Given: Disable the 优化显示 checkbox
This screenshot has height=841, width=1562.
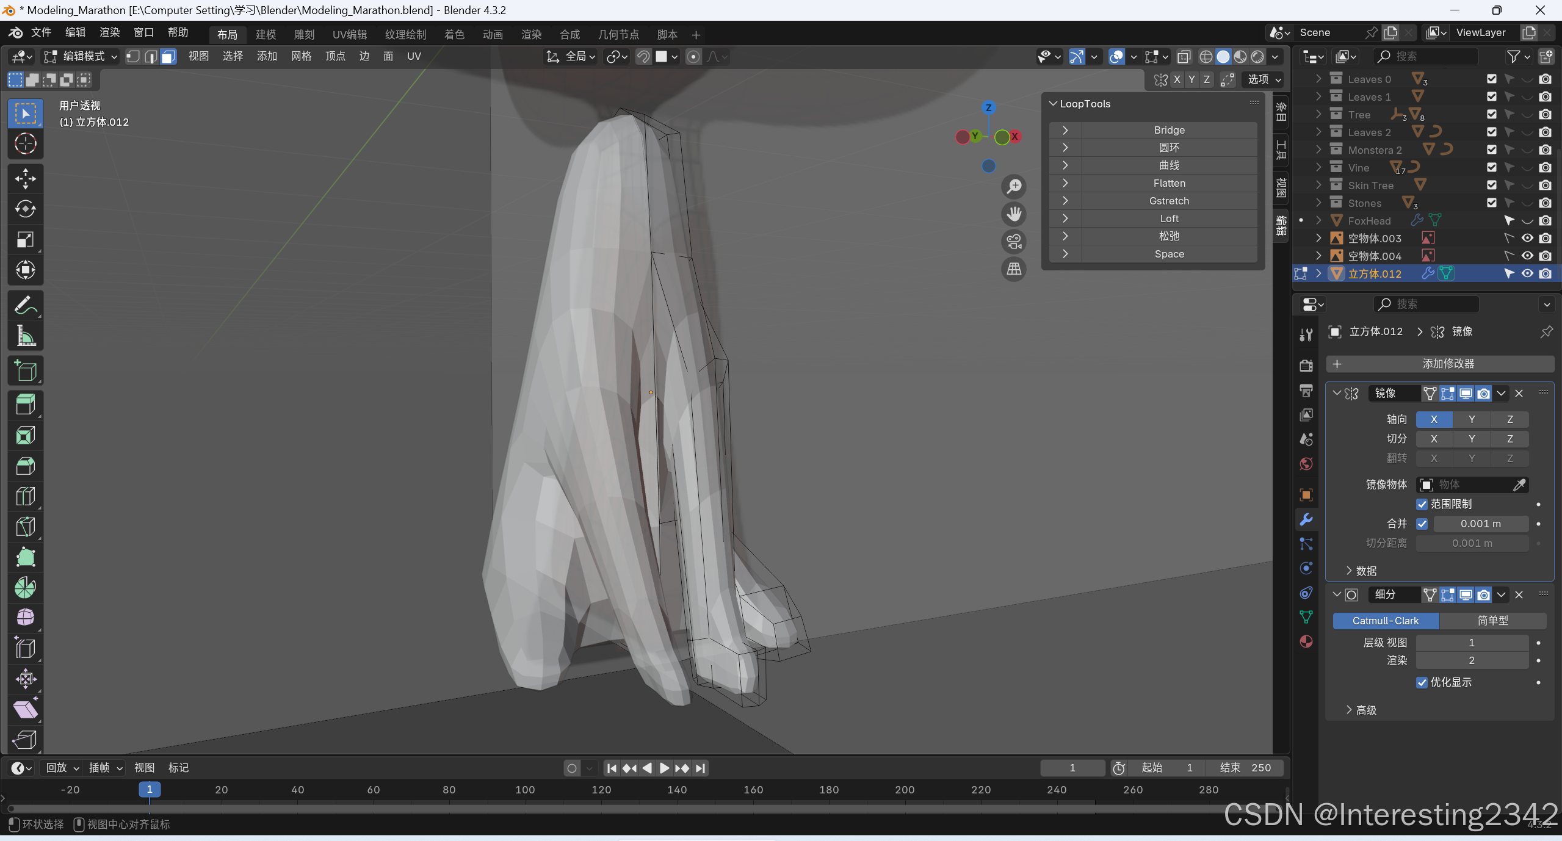Looking at the screenshot, I should point(1422,682).
